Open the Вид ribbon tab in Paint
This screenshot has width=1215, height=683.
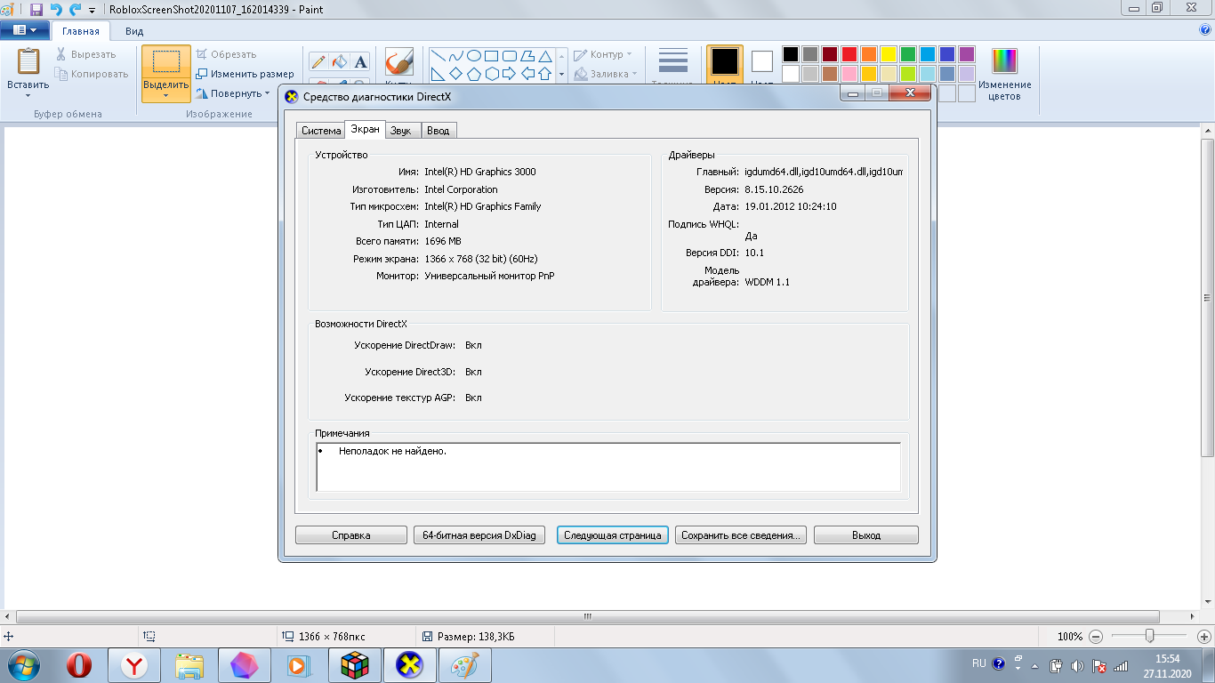134,31
